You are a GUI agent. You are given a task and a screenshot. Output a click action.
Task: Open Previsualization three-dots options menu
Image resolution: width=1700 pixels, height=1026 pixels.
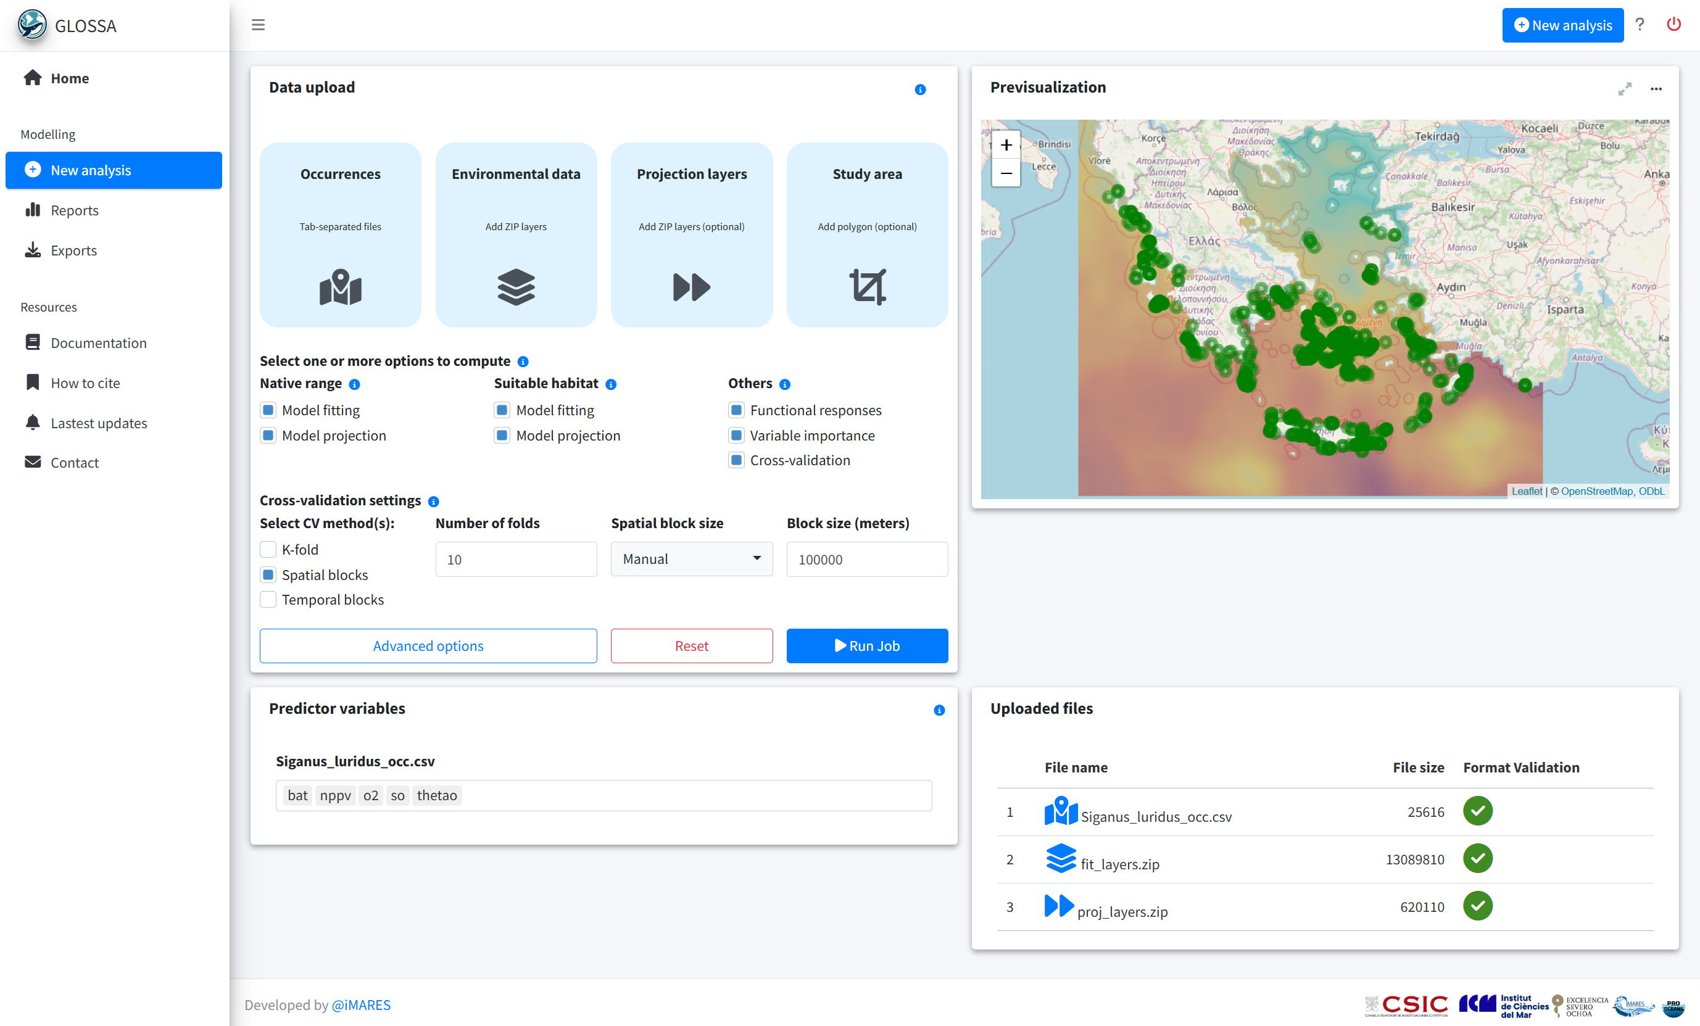(1656, 89)
